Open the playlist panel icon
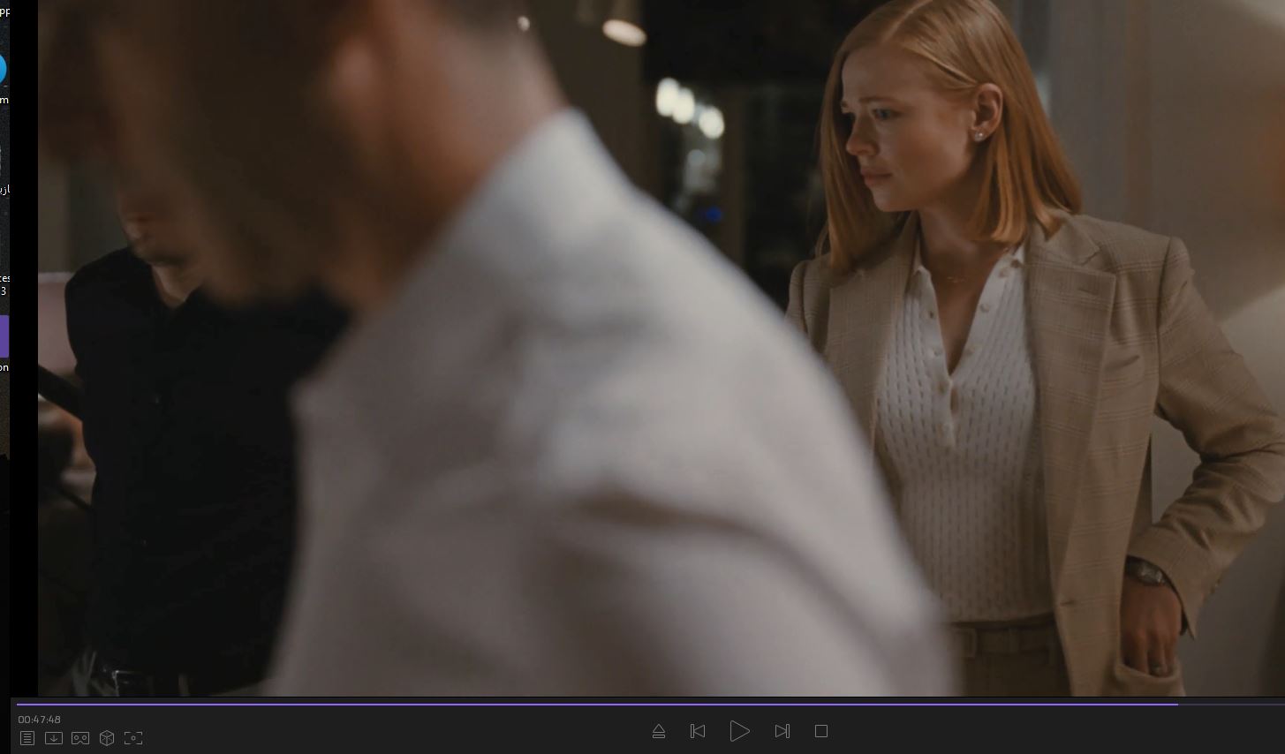This screenshot has height=754, width=1285. coord(27,738)
